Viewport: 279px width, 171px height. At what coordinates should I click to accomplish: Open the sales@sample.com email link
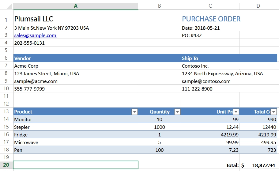point(36,35)
